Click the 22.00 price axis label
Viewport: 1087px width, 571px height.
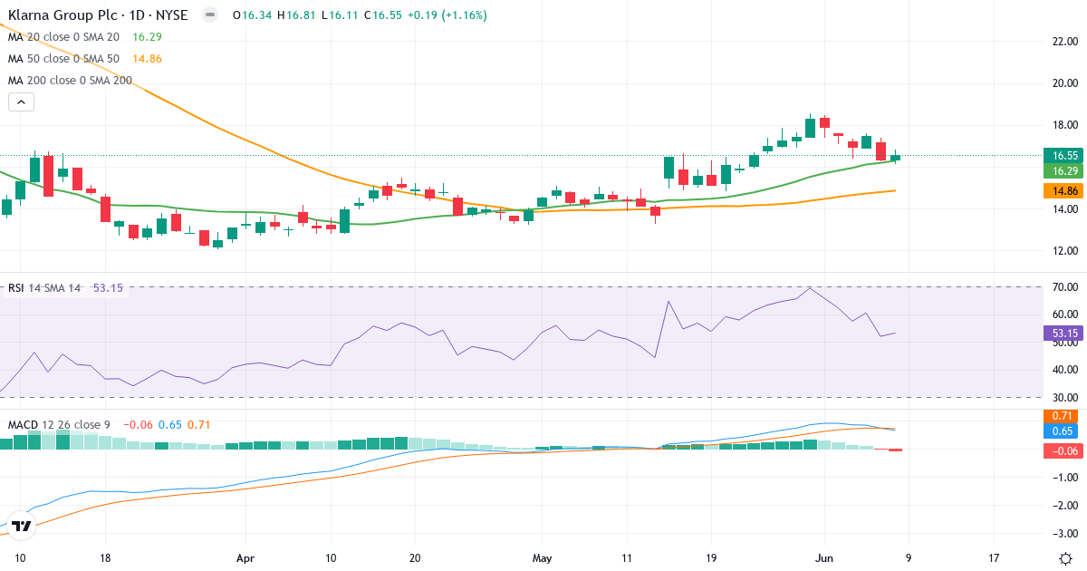click(1063, 42)
